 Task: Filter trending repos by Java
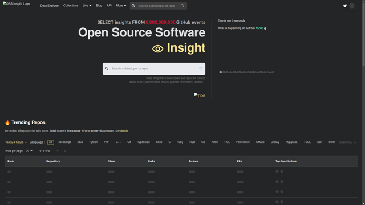pos(80,142)
